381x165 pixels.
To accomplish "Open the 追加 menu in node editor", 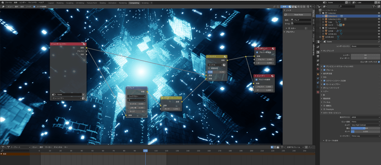I will click(x=22, y=6).
